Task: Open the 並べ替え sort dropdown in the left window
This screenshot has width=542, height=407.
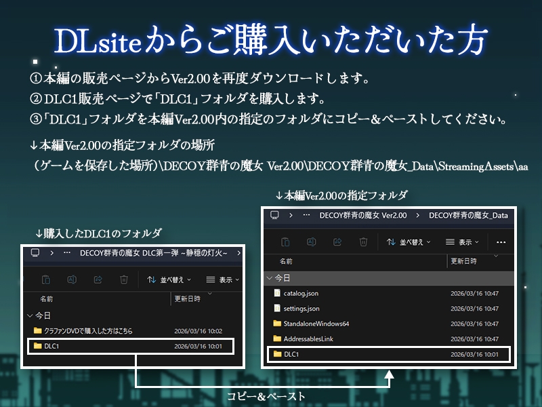Action: point(169,279)
